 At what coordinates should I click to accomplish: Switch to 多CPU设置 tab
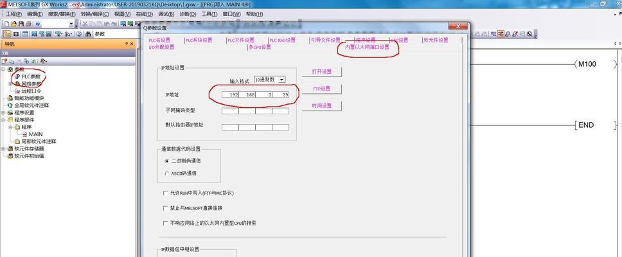(x=260, y=47)
